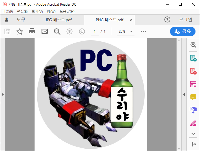Minimize the Acrobat Reader window
Screen dimensions: 200x151
(x=168, y=4)
